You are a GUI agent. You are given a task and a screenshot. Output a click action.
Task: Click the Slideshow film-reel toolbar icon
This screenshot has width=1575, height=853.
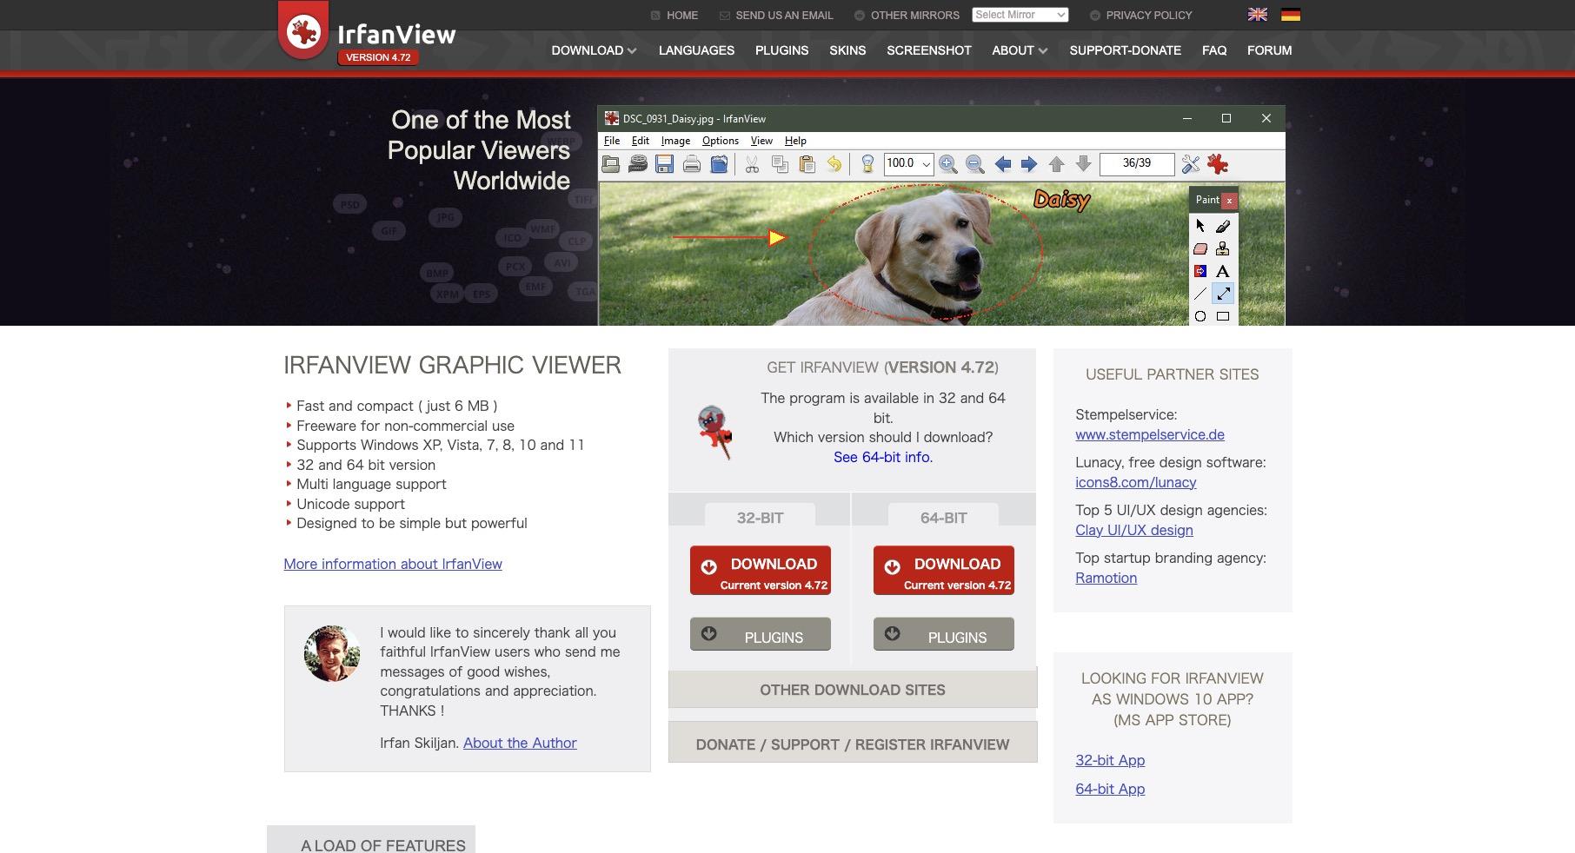[637, 164]
